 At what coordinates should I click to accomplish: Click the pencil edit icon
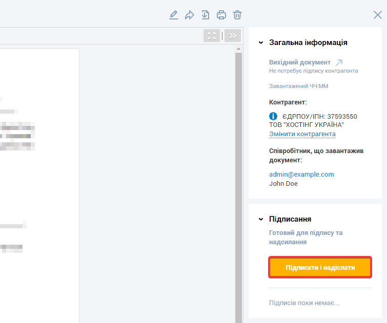174,15
